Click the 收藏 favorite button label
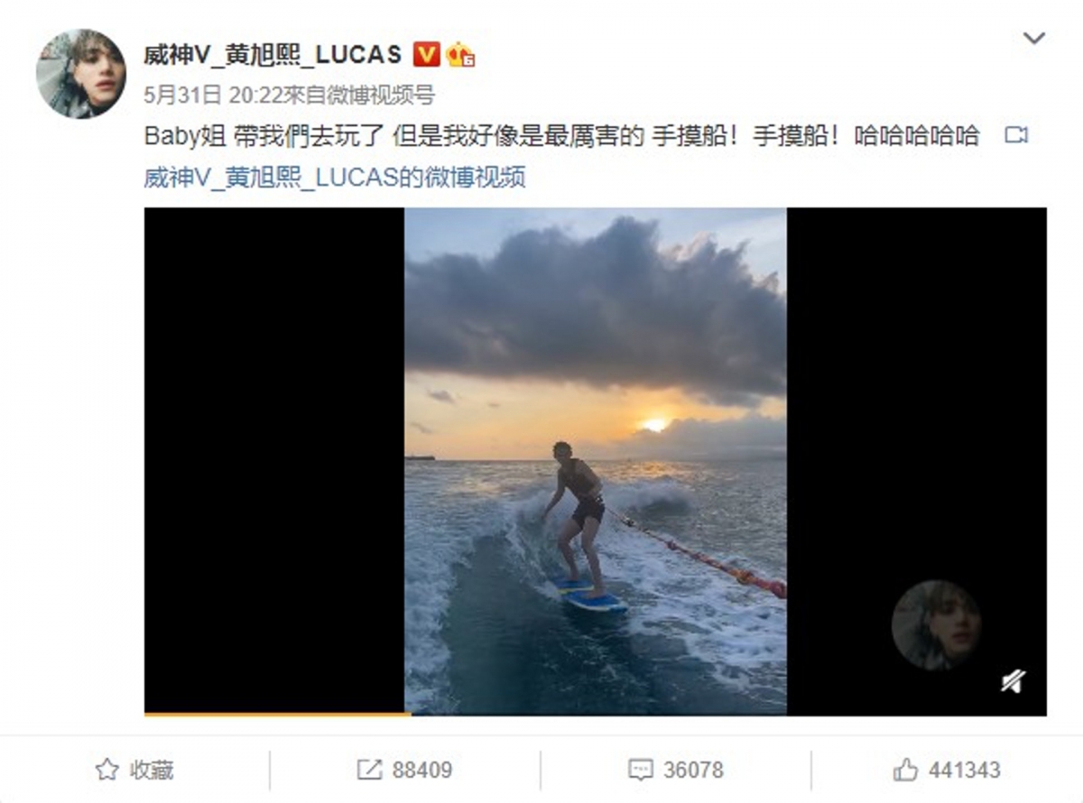The height and width of the screenshot is (803, 1083). coord(152,770)
